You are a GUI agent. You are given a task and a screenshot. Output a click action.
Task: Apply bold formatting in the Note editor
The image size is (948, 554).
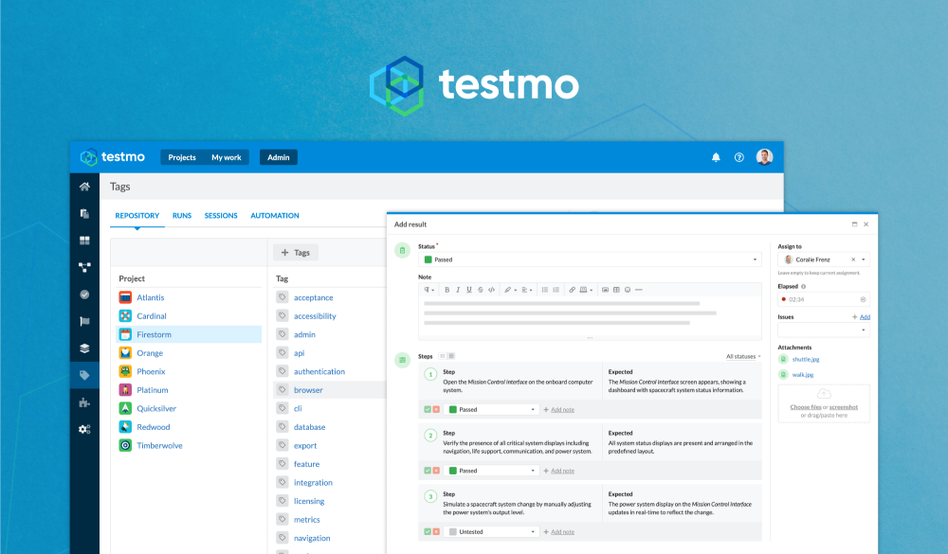pos(447,290)
